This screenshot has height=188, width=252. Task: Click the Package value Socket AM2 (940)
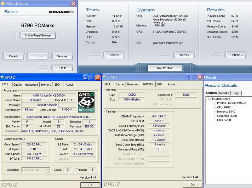[49, 105]
